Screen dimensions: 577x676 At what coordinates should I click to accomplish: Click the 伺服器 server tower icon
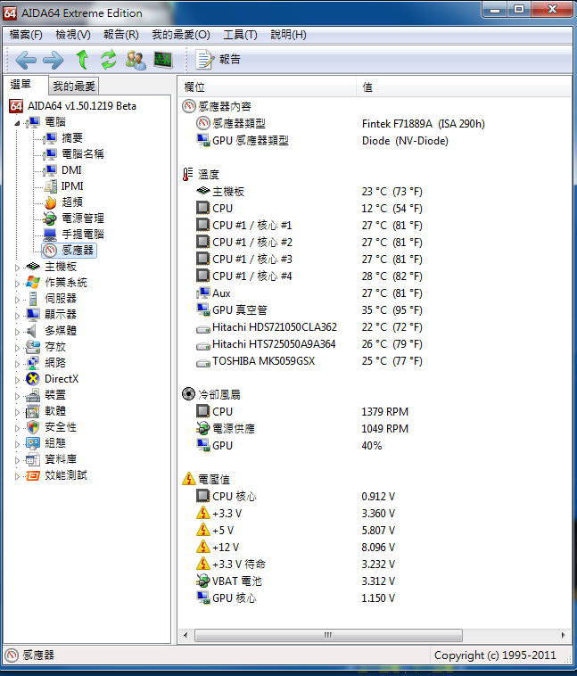coord(33,299)
